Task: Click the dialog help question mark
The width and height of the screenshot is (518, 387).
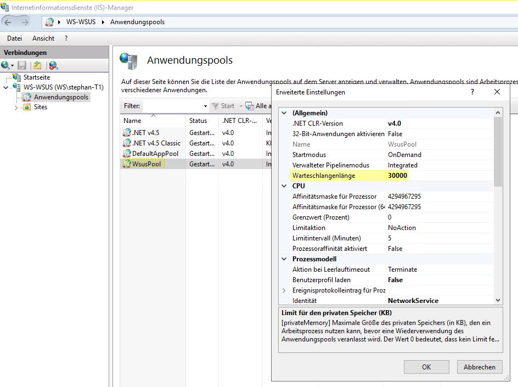Action: pos(472,92)
